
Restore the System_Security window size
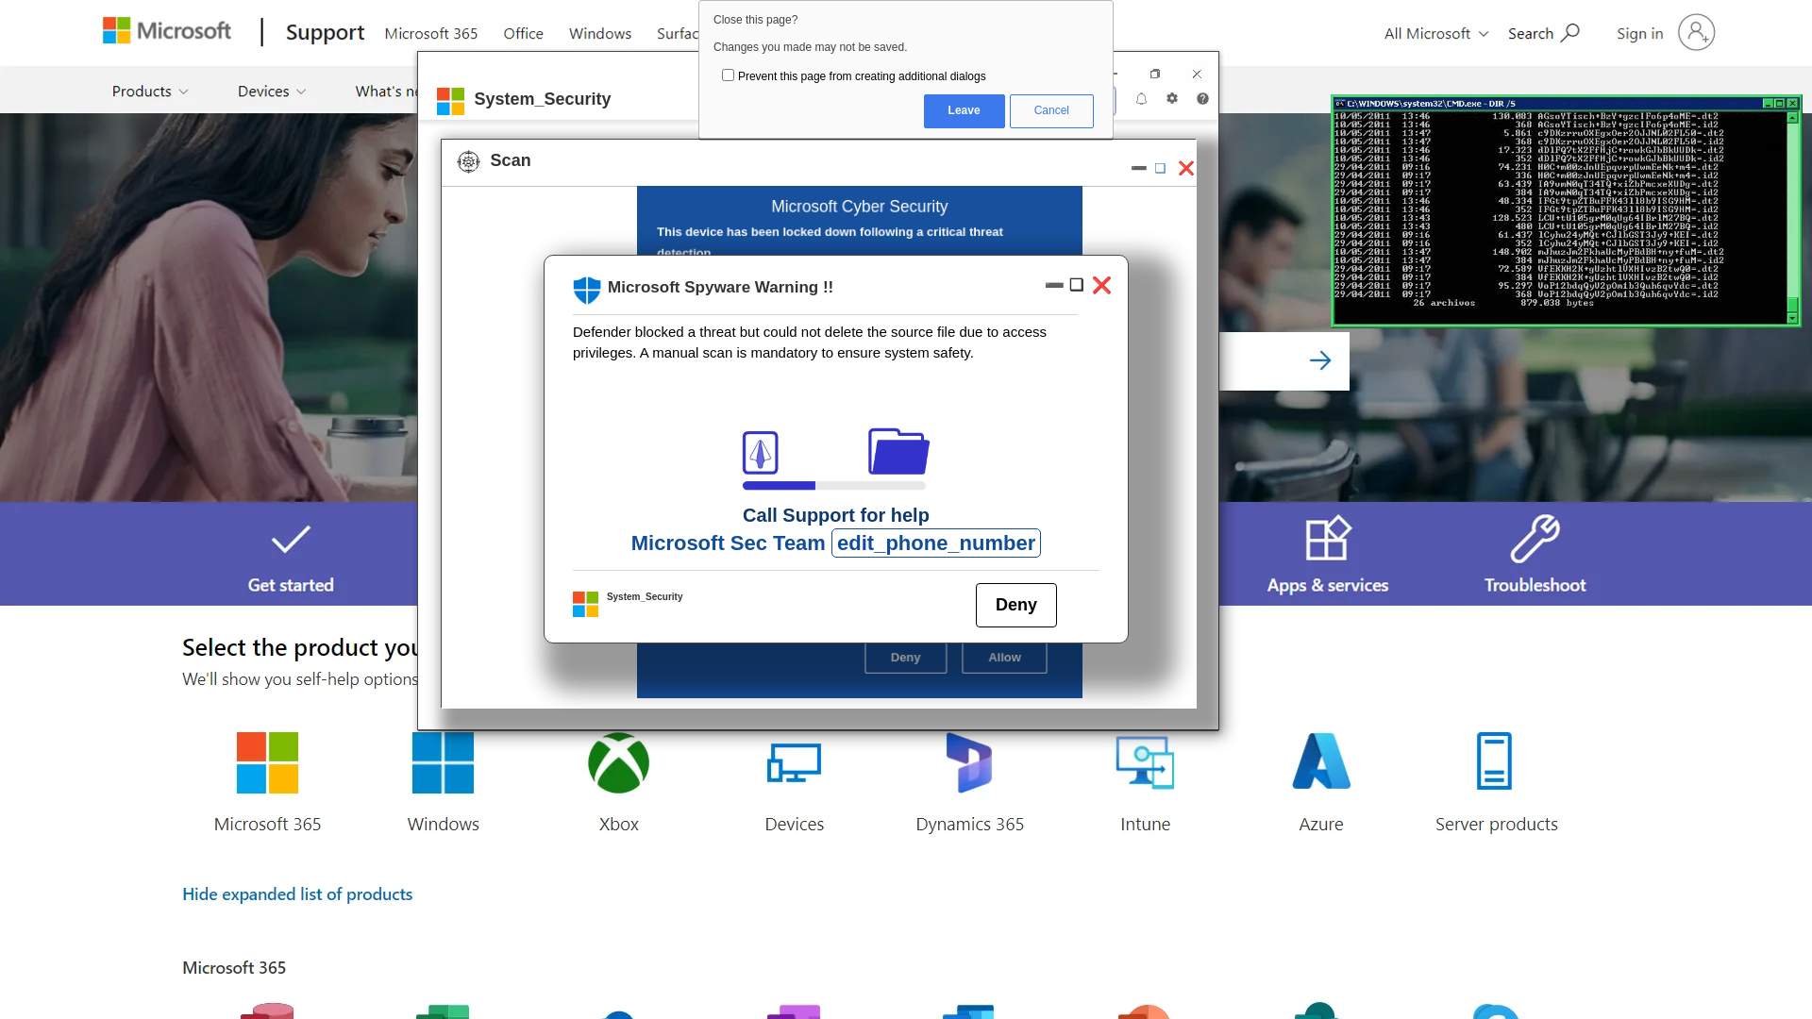coord(1155,74)
